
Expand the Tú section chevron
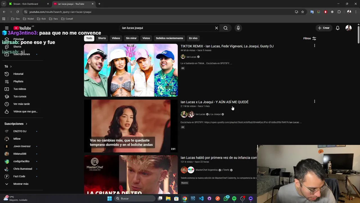[x=11, y=67]
